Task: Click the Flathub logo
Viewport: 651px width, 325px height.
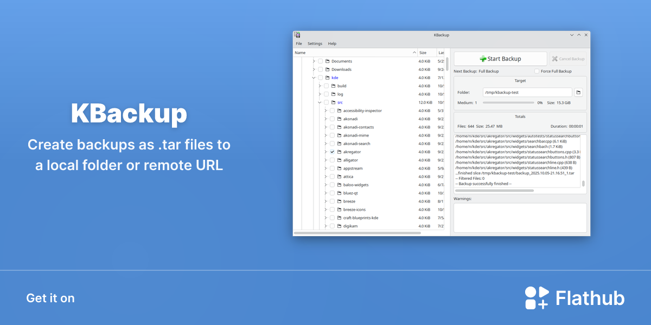Action: tap(575, 298)
